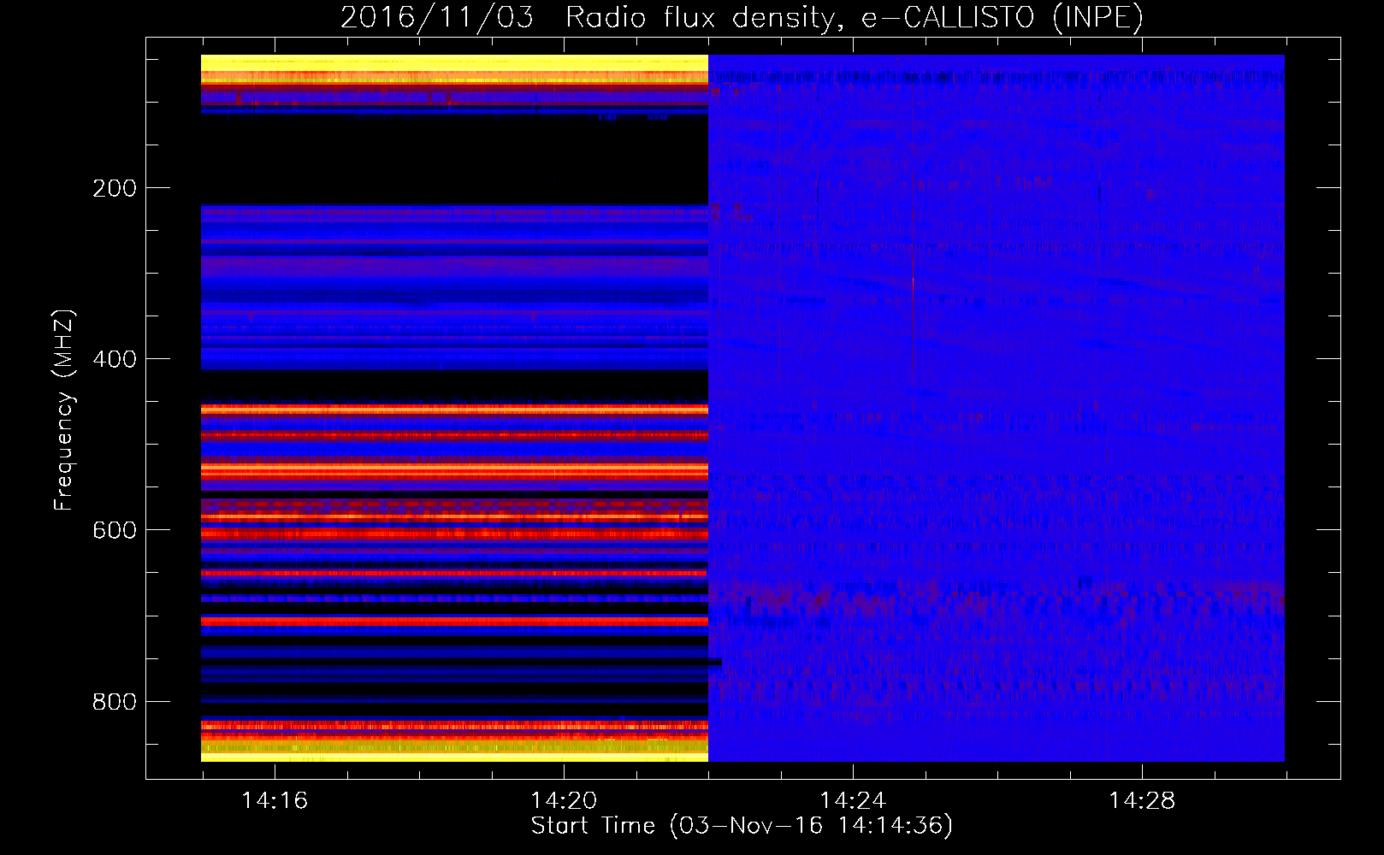The width and height of the screenshot is (1384, 855).
Task: Click the '200' frequency tick label
Action: pyautogui.click(x=115, y=188)
